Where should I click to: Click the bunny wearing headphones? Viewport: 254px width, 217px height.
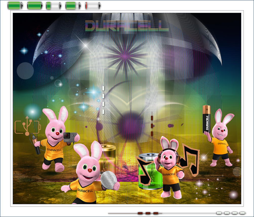pyautogui.click(x=170, y=167)
